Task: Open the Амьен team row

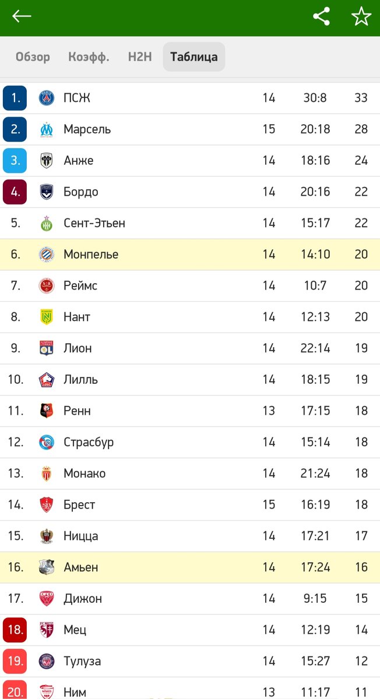Action: click(x=190, y=567)
